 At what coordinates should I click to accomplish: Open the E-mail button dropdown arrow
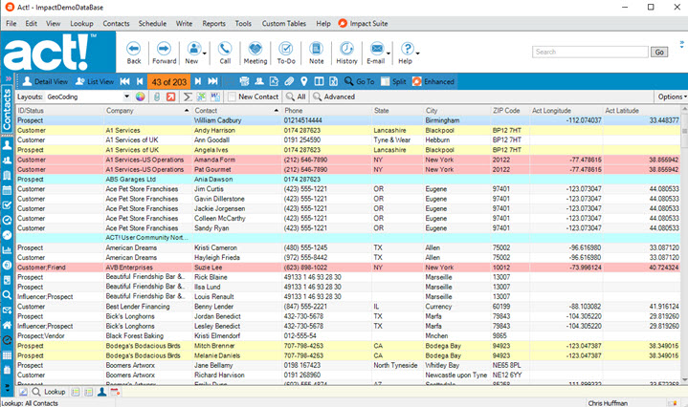pyautogui.click(x=388, y=54)
